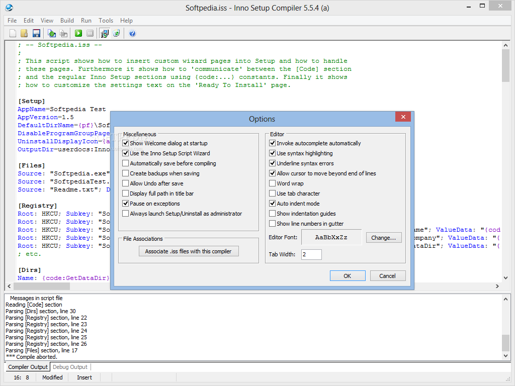The width and height of the screenshot is (515, 386).
Task: Click the Pause toolbar icon
Action: point(90,33)
